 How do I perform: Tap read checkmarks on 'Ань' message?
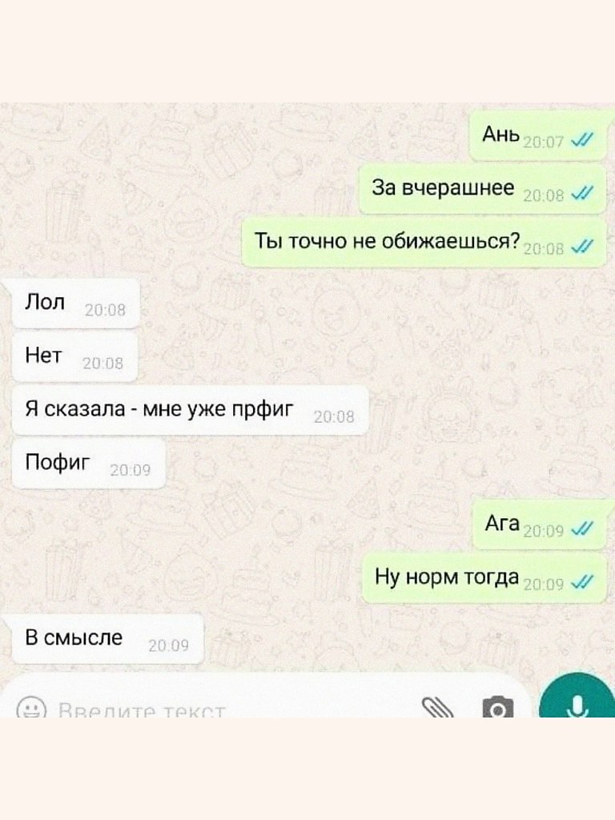[582, 139]
